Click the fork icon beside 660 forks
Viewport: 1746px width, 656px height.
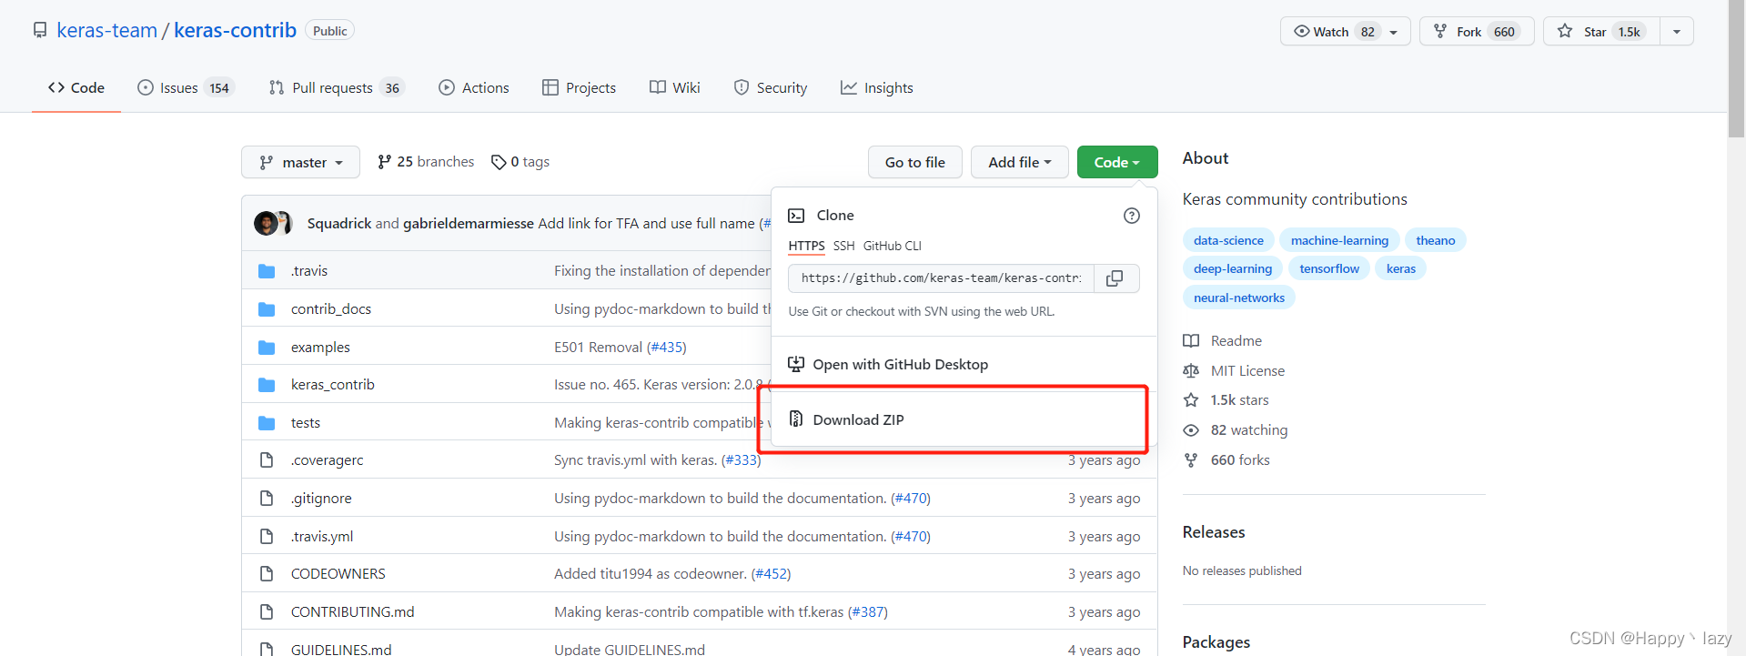[x=1191, y=460]
